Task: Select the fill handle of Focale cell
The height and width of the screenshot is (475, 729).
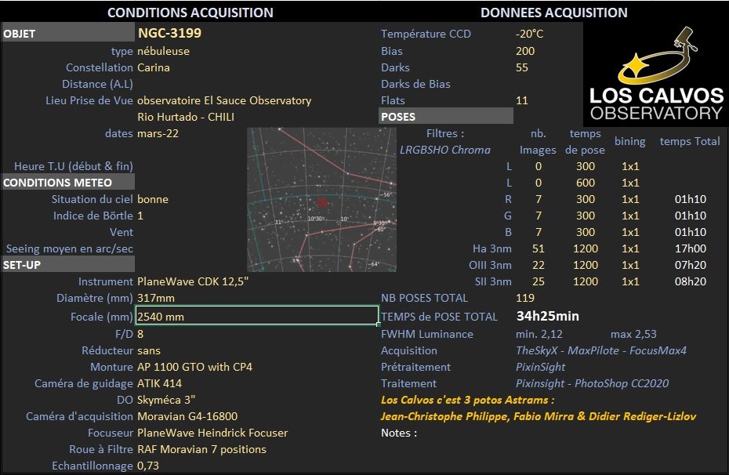Action: tap(379, 325)
